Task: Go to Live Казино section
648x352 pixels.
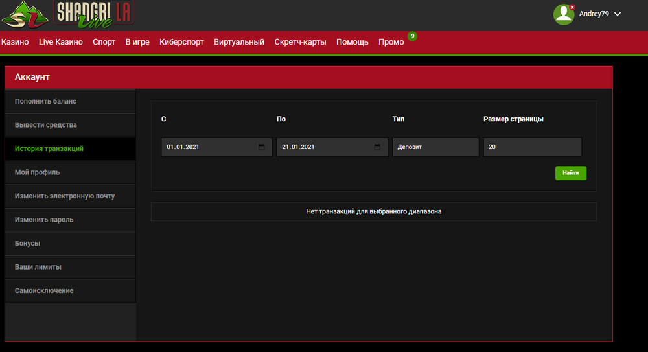Action: 61,42
